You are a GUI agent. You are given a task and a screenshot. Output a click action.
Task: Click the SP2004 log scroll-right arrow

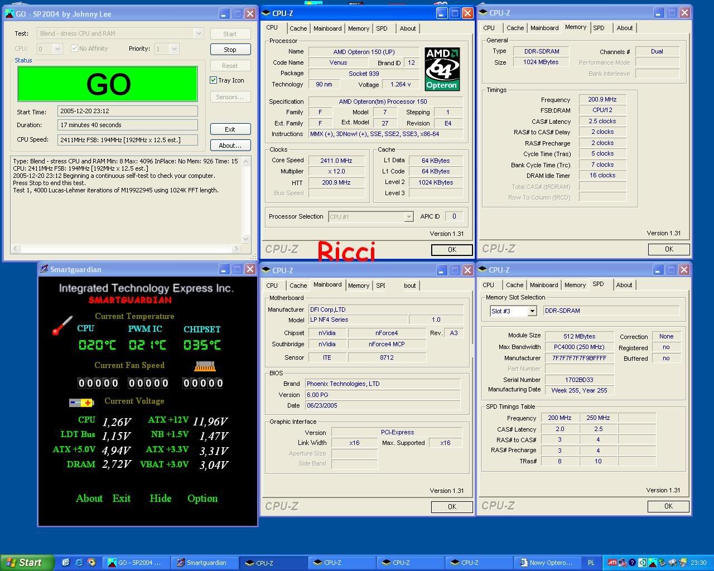[x=237, y=249]
